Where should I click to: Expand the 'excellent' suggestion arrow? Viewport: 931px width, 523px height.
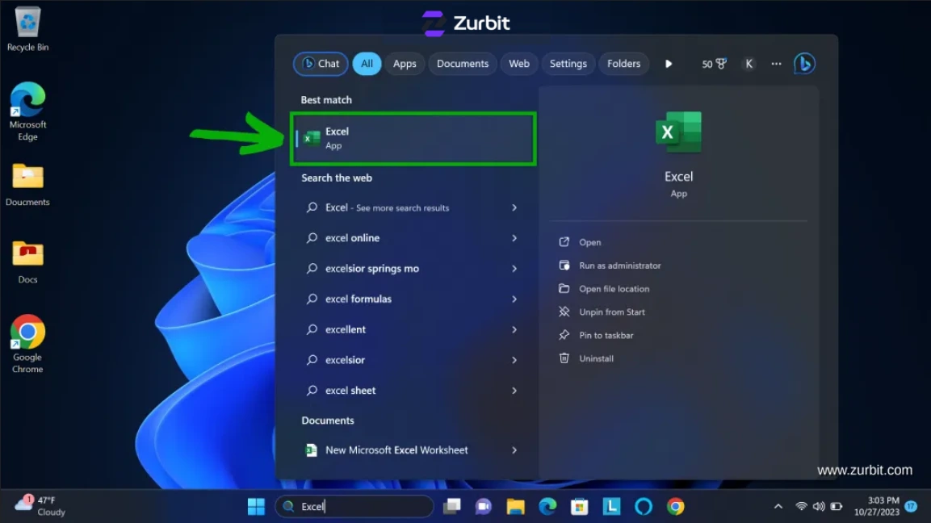[x=514, y=329]
